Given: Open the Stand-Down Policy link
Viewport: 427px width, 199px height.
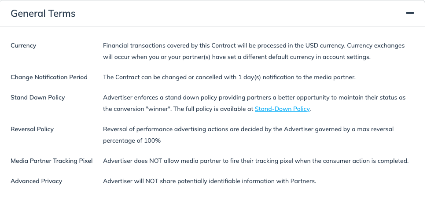Looking at the screenshot, I should pos(283,109).
